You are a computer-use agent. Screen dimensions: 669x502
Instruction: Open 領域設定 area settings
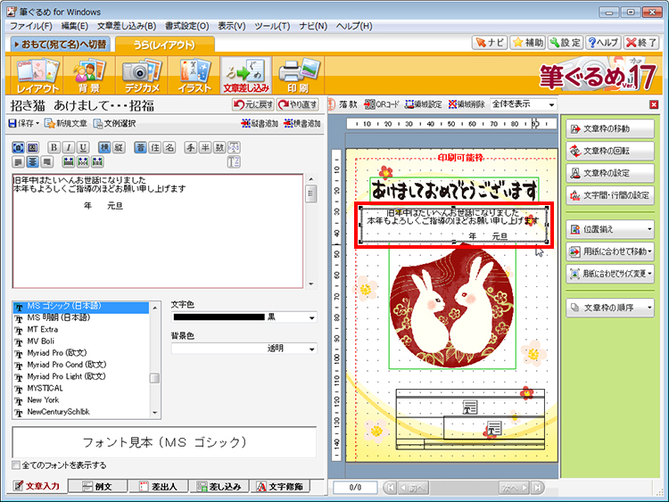(x=423, y=104)
